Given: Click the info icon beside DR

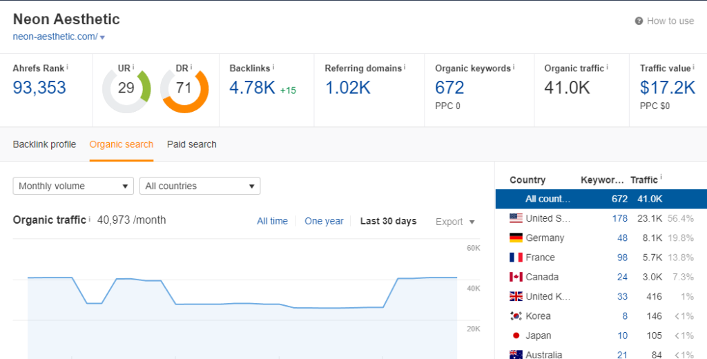Looking at the screenshot, I should (x=191, y=67).
